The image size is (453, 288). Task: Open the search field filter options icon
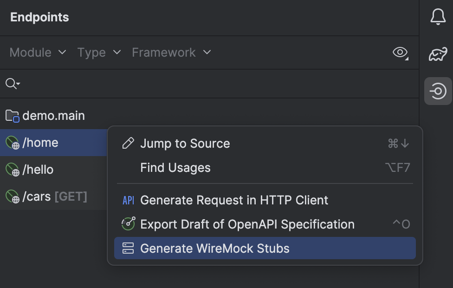coord(12,84)
